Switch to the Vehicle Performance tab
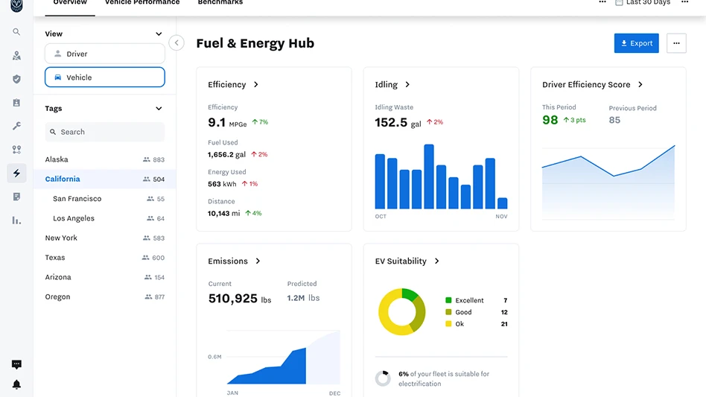Viewport: 706px width, 397px height. tap(141, 3)
